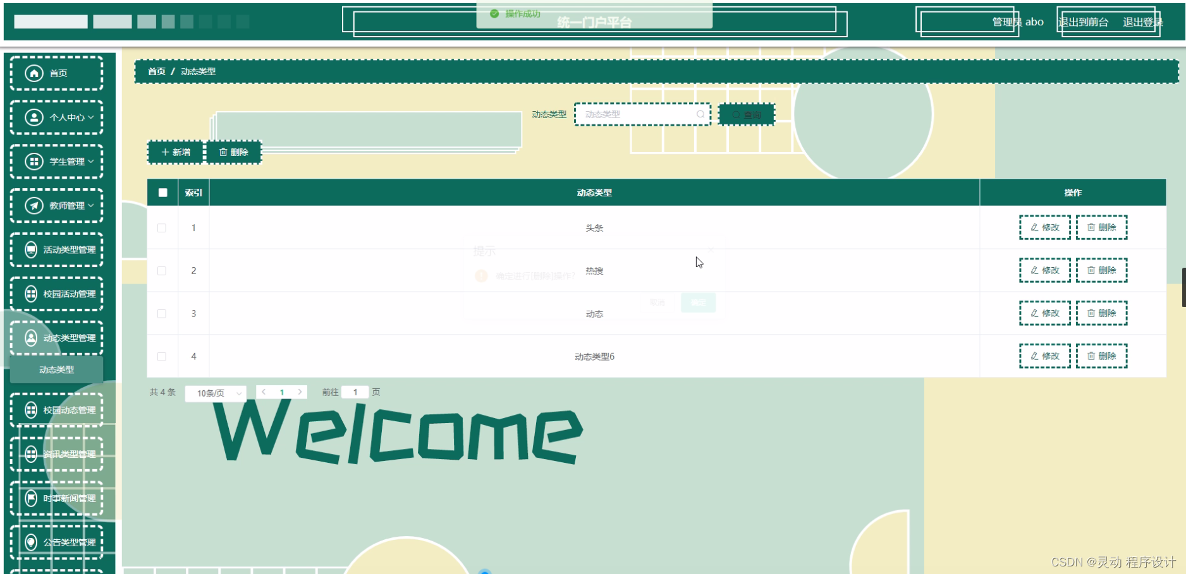Select the magnifier icon inside search box
This screenshot has width=1186, height=574.
[x=700, y=114]
